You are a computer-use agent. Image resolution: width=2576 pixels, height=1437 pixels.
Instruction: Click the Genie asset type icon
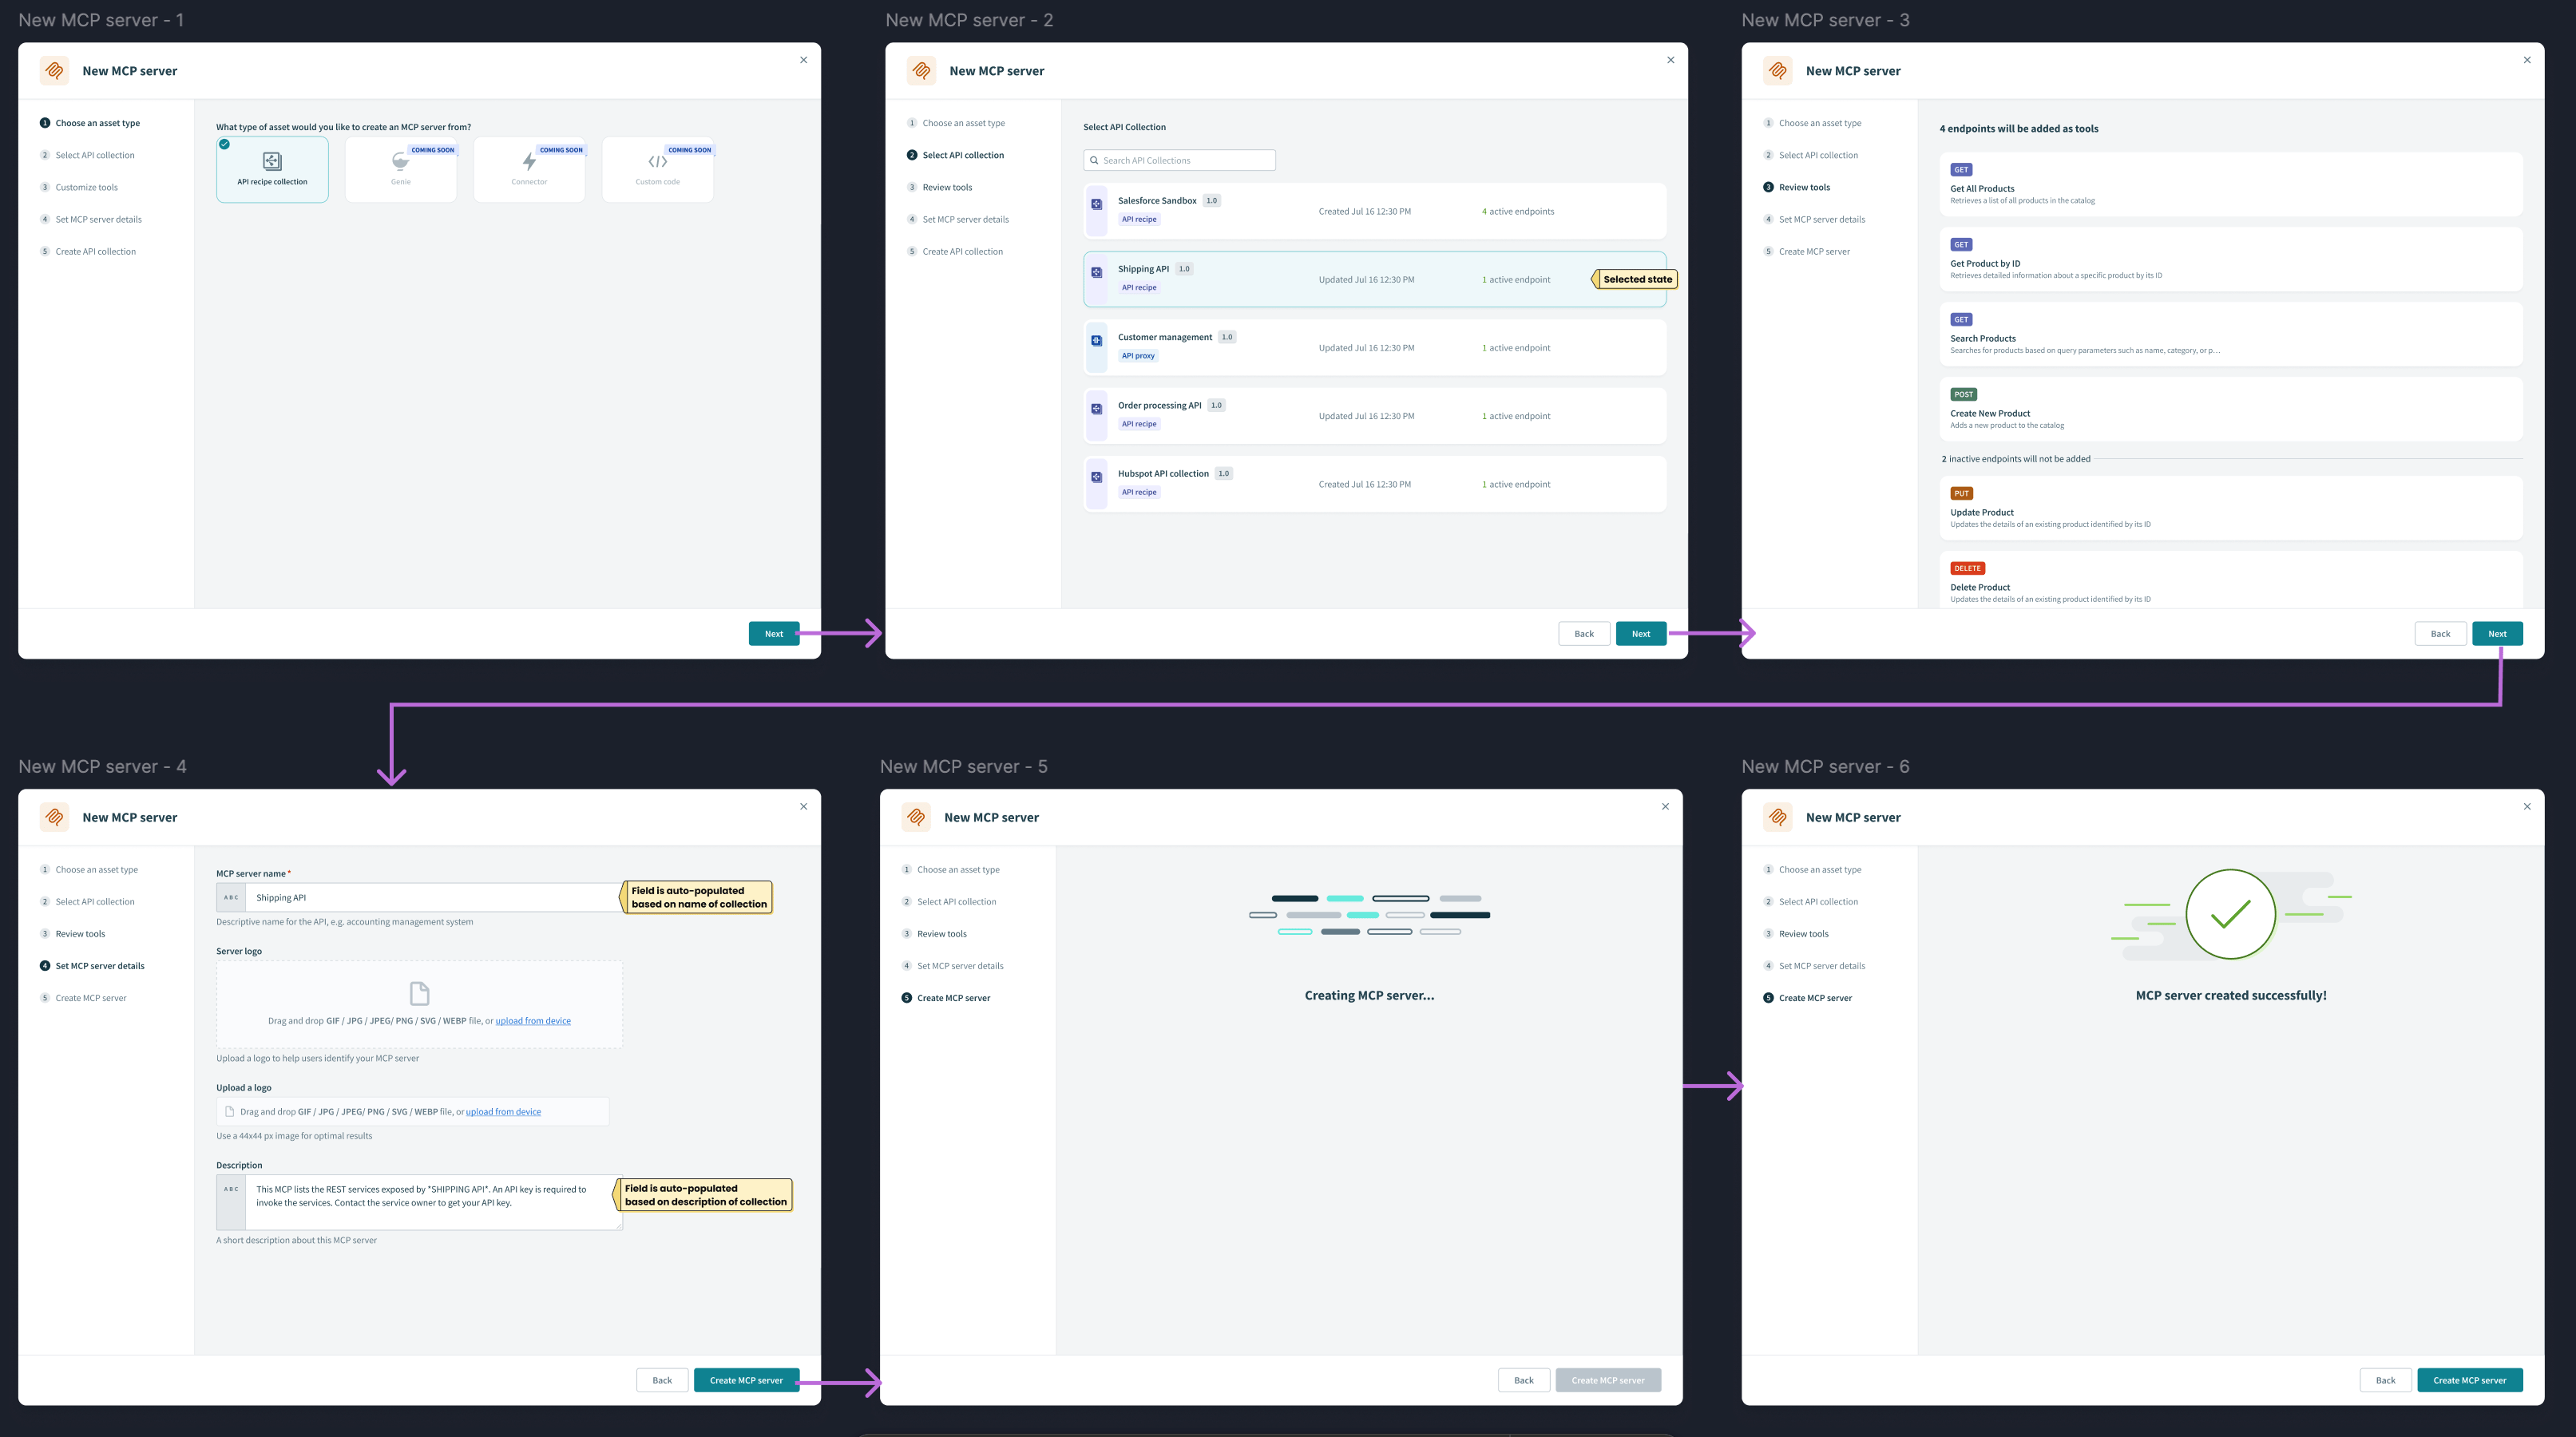400,161
